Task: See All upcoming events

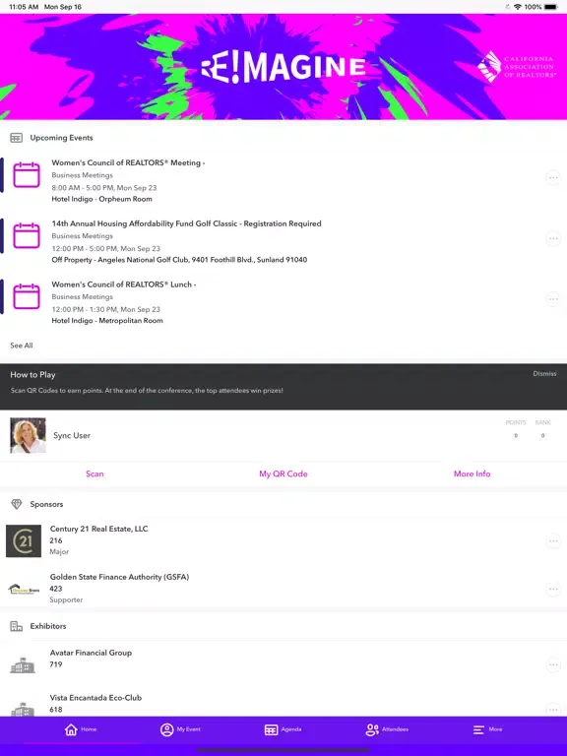Action: click(x=22, y=346)
